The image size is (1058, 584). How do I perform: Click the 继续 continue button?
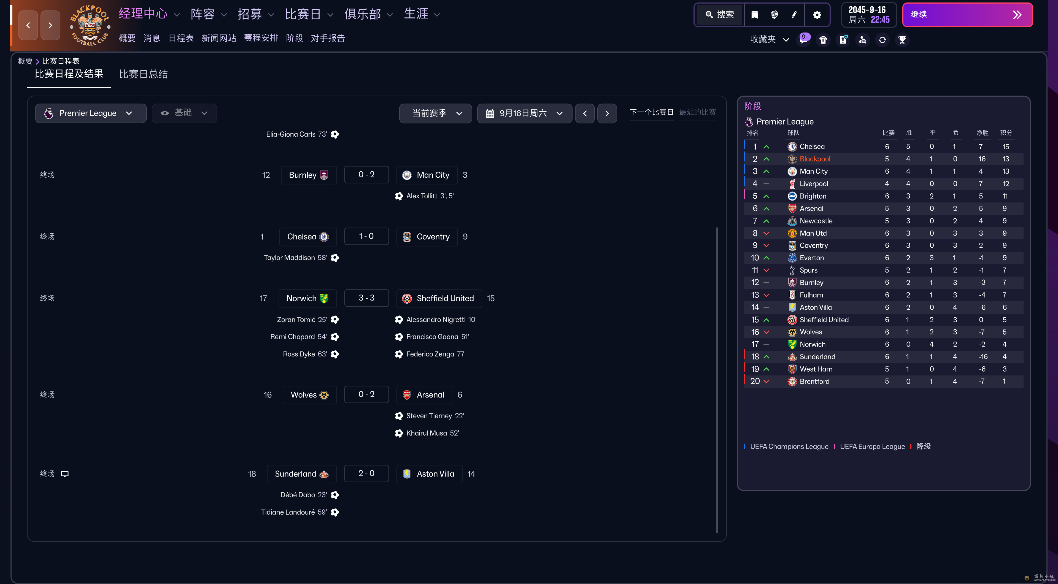[x=967, y=15]
